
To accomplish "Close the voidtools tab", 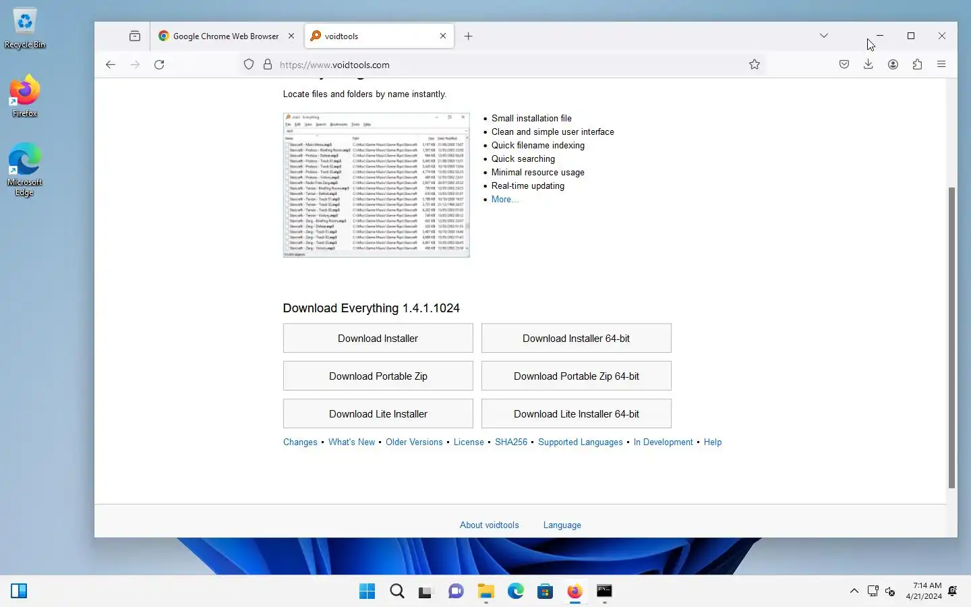I will pyautogui.click(x=443, y=36).
